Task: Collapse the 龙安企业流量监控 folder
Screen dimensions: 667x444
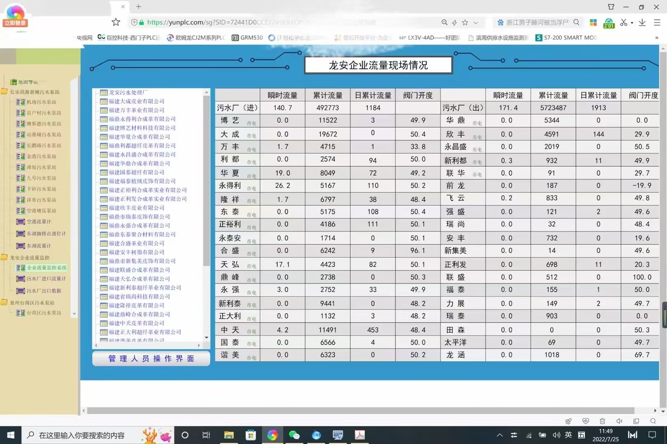Action: (5, 258)
